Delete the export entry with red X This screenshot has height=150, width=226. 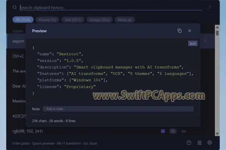(205, 41)
